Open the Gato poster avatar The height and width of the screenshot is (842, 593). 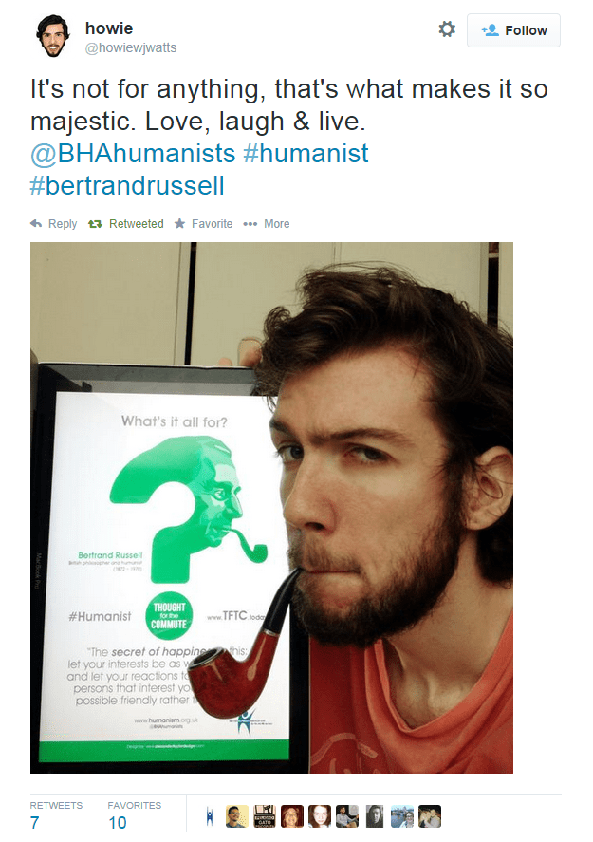point(265,816)
